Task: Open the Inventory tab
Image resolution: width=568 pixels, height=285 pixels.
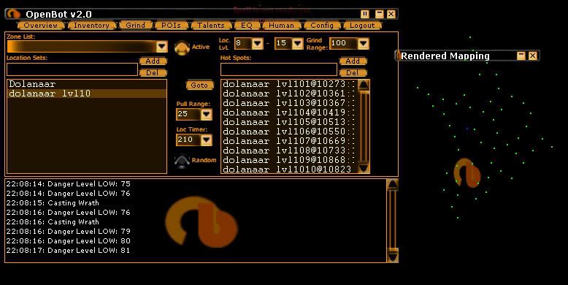Action: tap(91, 26)
